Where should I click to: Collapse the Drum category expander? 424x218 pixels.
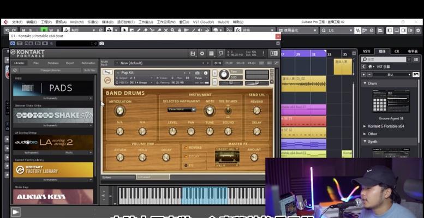click(x=365, y=83)
